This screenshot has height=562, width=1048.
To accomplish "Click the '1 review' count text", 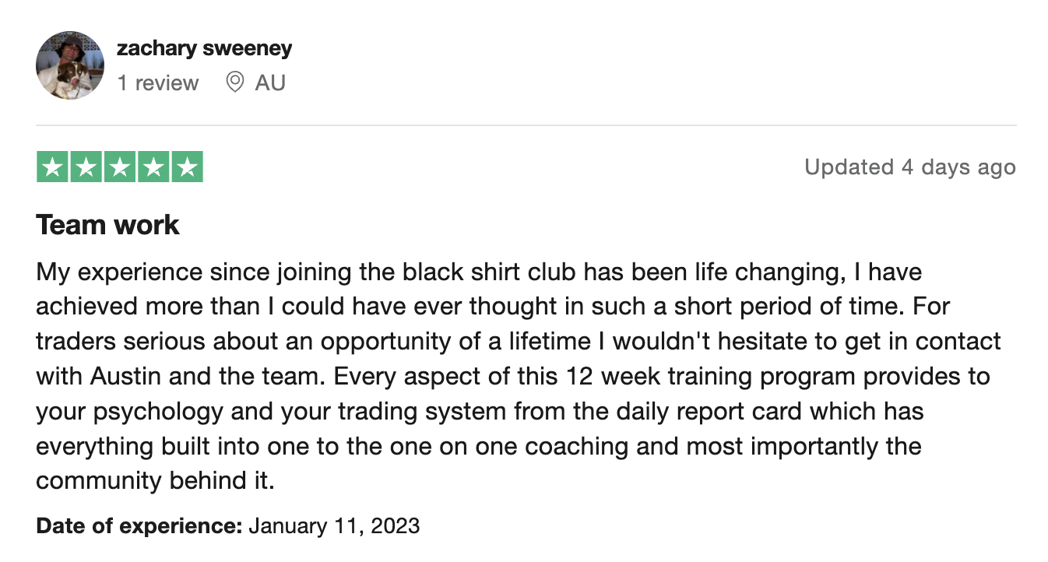I will coord(158,83).
